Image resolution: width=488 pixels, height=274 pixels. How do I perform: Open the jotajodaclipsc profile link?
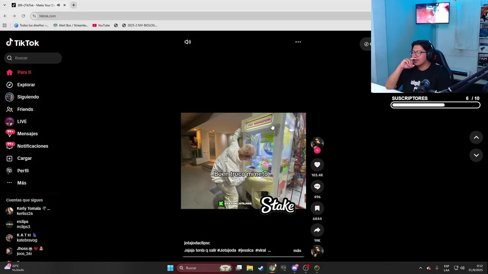197,243
